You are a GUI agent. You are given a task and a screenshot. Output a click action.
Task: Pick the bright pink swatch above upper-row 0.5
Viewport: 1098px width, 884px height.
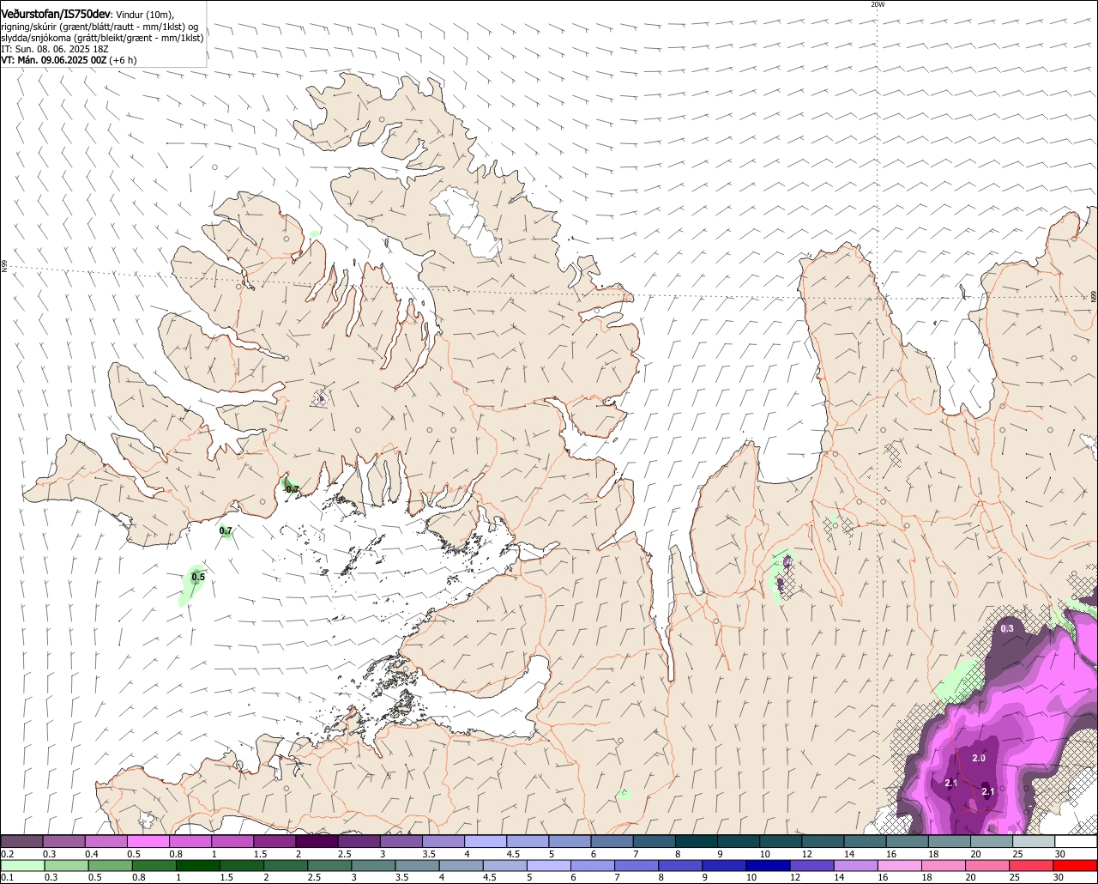click(148, 842)
